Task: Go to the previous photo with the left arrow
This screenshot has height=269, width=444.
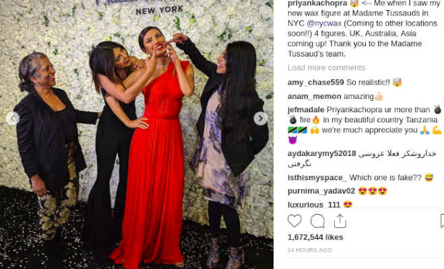Action: (x=13, y=118)
